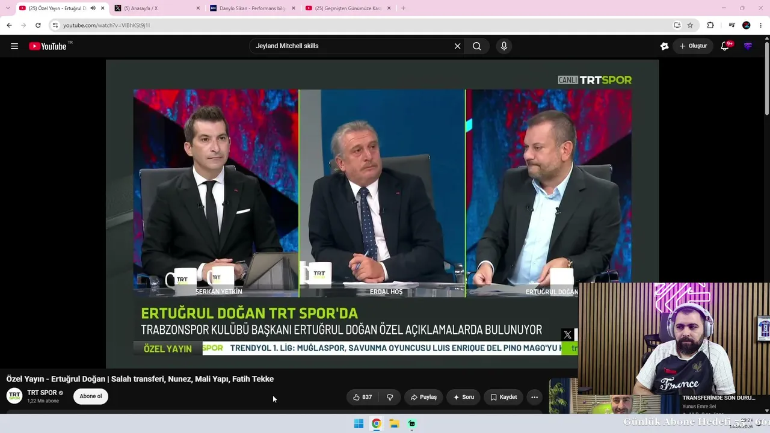Open the YouTube account avatar menu
Image resolution: width=770 pixels, height=433 pixels.
click(748, 46)
